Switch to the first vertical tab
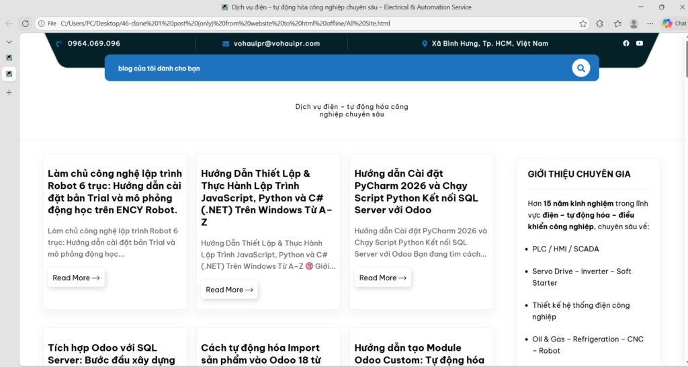Screen dimensions: 688x367 point(9,58)
